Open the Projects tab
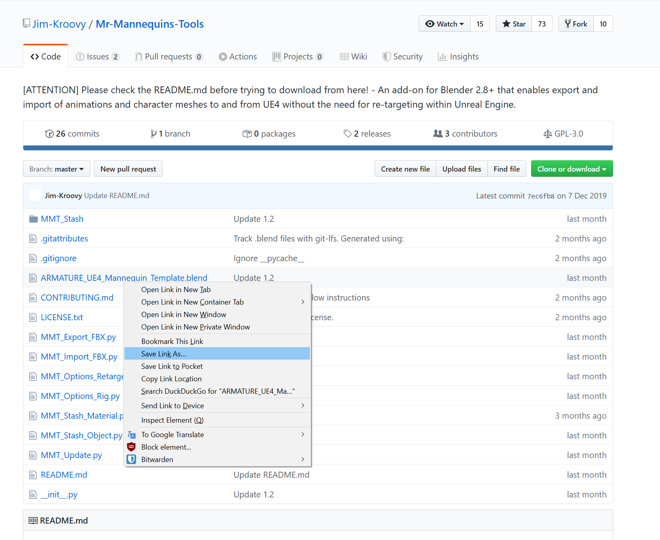 [x=298, y=57]
